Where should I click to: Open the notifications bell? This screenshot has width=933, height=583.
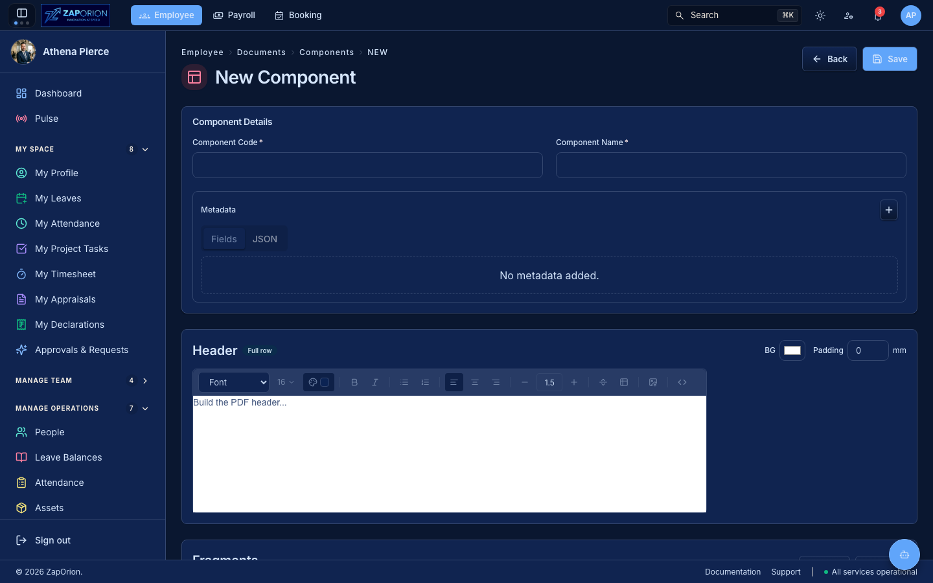tap(877, 16)
